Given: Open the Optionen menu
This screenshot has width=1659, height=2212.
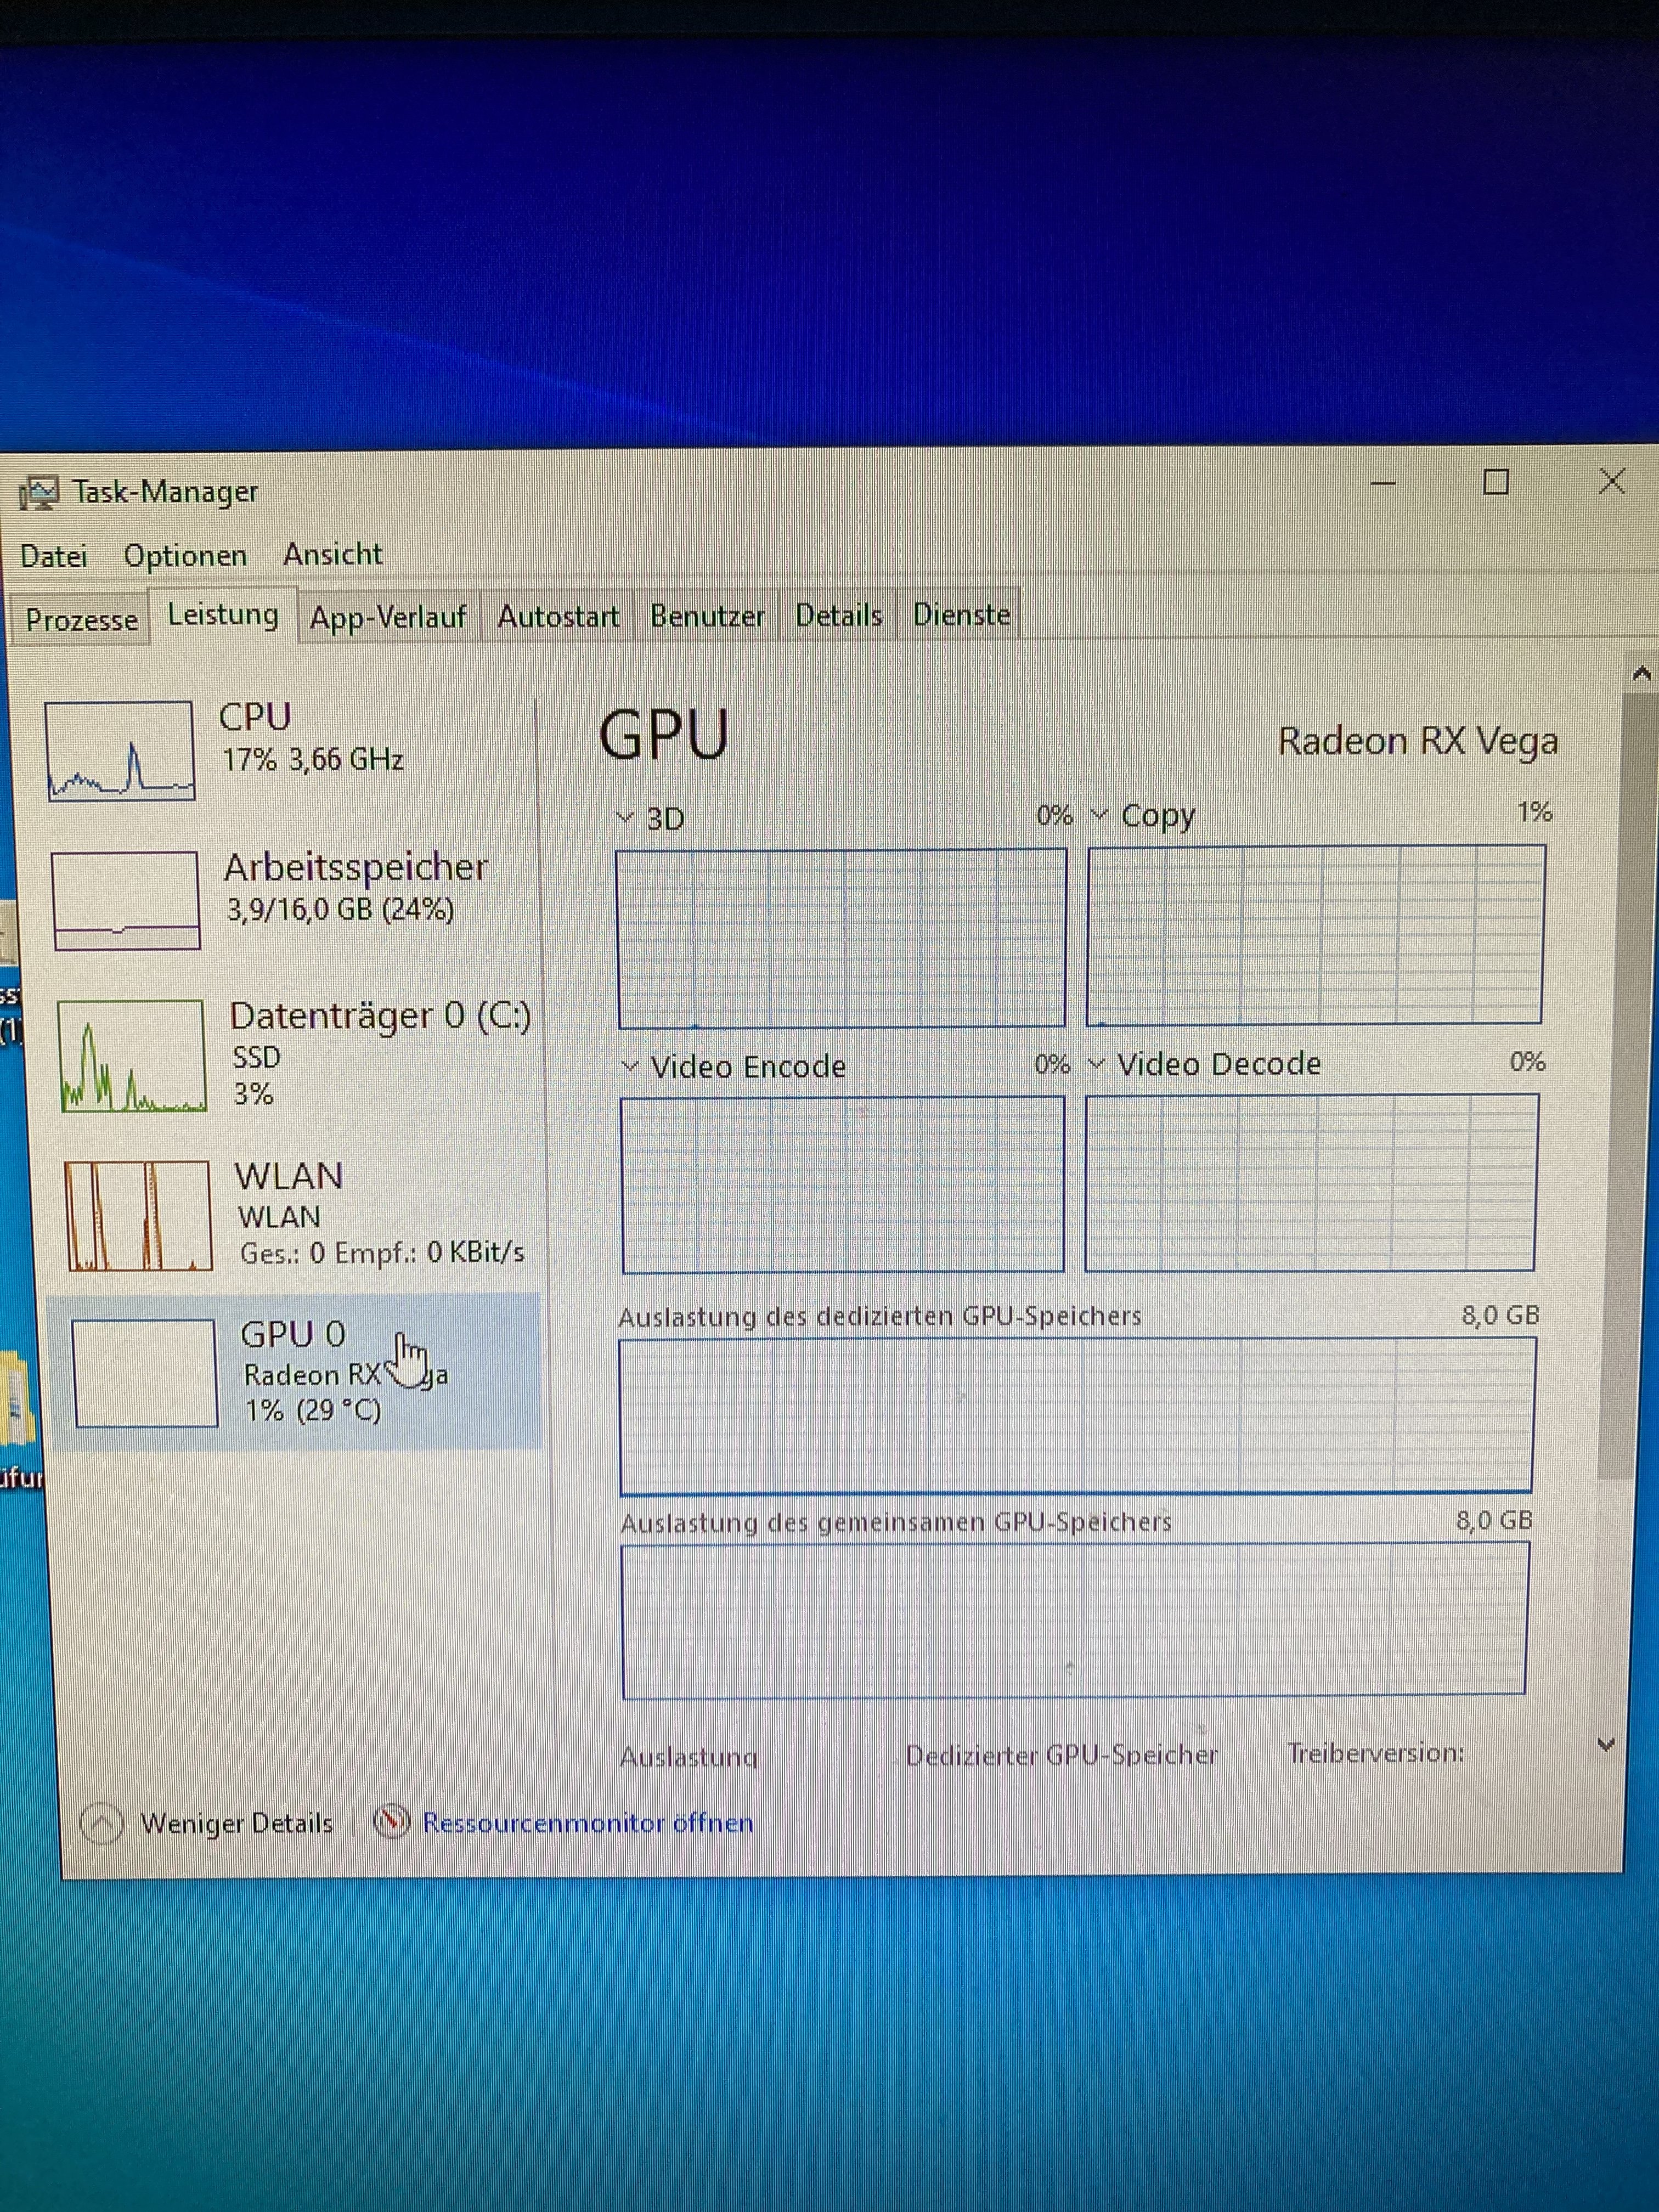Looking at the screenshot, I should coord(185,555).
